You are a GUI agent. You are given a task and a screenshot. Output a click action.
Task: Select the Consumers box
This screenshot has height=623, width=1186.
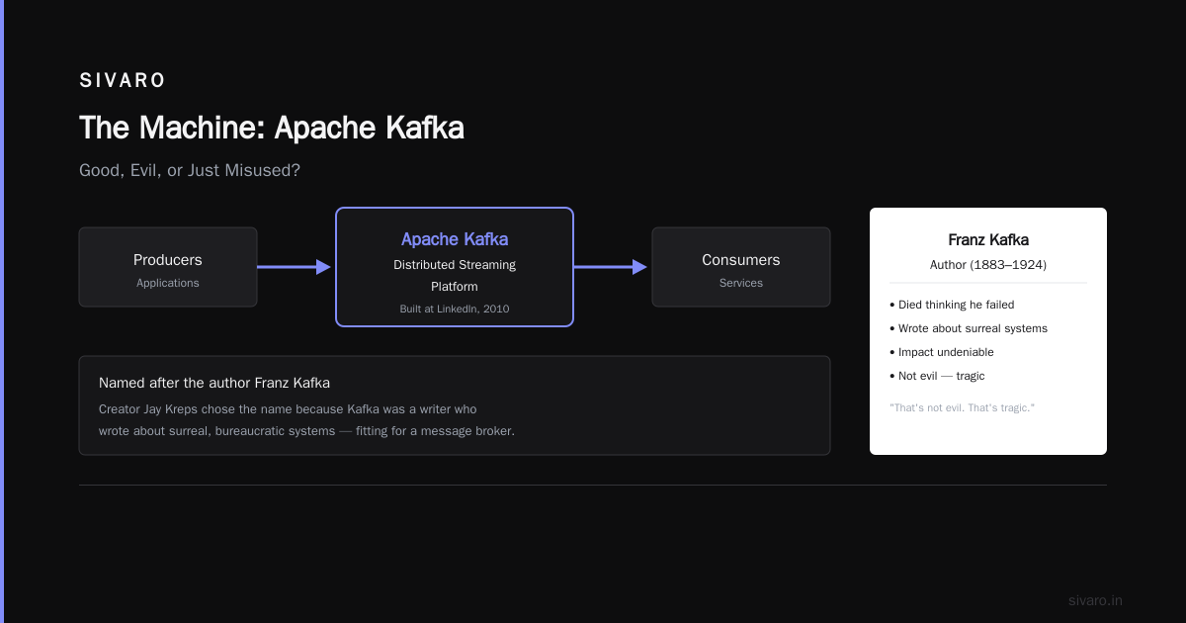[x=741, y=267]
